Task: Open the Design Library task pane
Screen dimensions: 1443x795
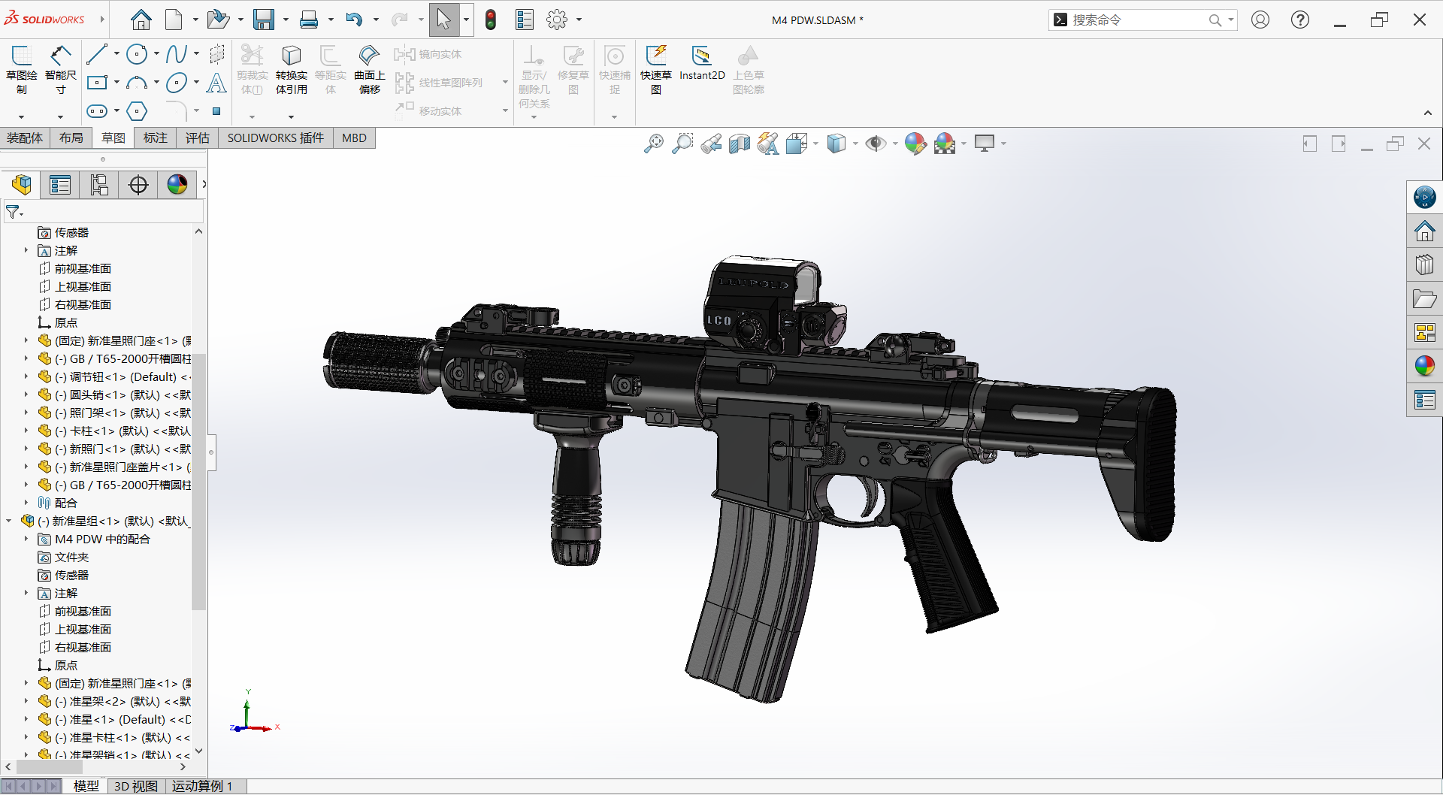Action: click(1424, 264)
